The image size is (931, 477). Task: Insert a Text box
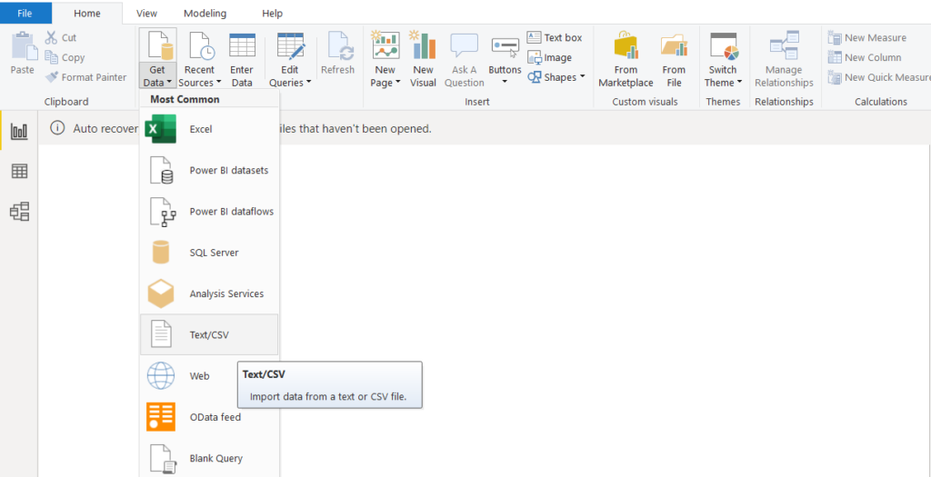tap(555, 37)
